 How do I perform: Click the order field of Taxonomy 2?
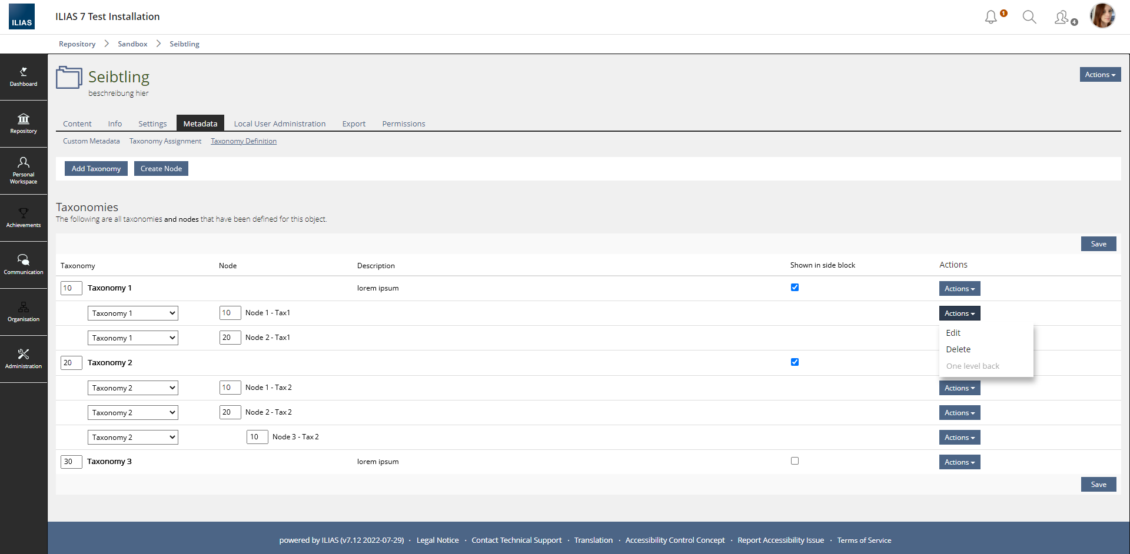point(71,363)
